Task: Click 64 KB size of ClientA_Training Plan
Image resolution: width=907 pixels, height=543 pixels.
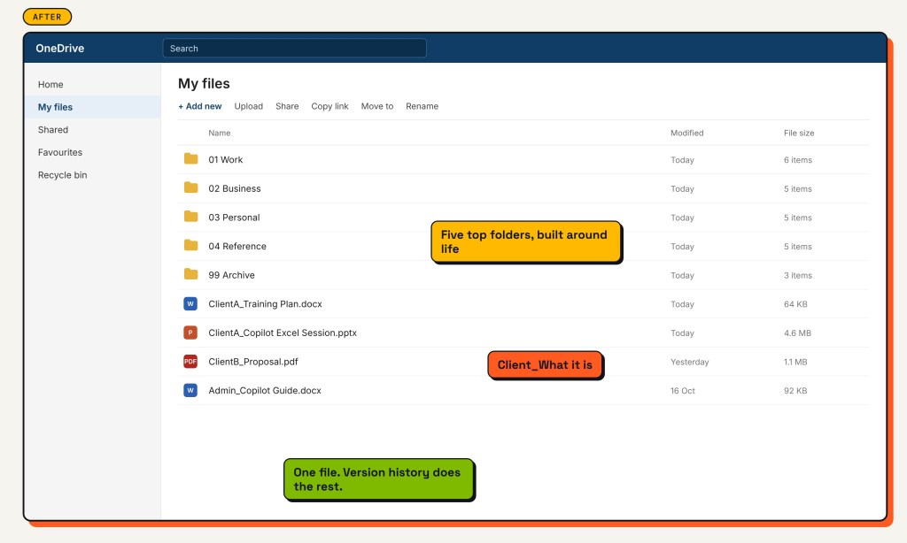Action: coord(795,304)
